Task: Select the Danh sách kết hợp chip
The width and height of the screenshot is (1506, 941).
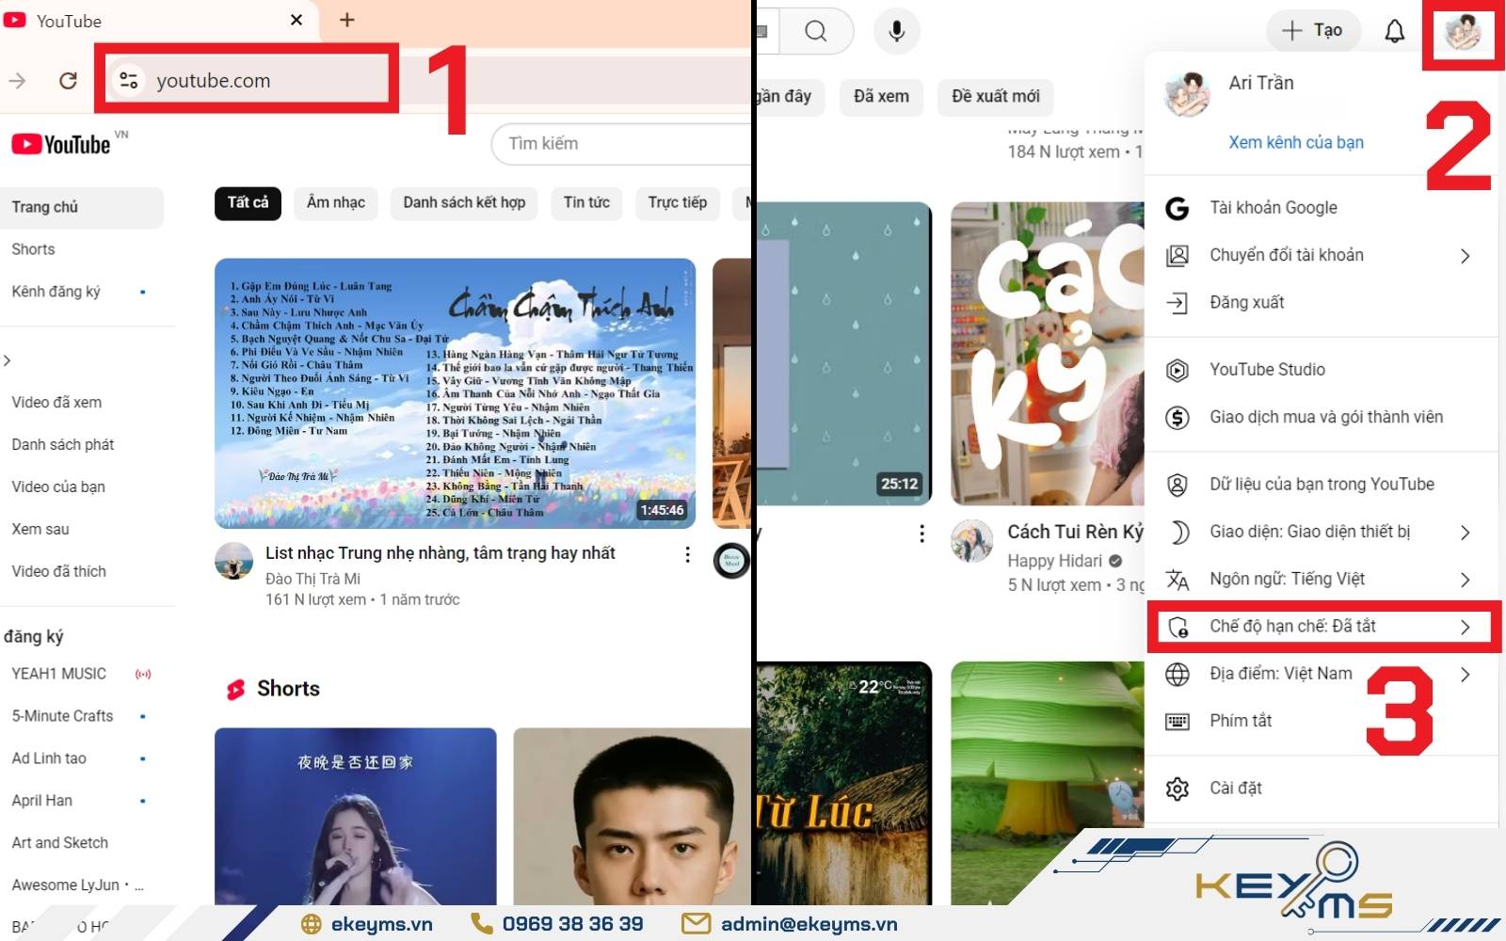Action: 464,203
